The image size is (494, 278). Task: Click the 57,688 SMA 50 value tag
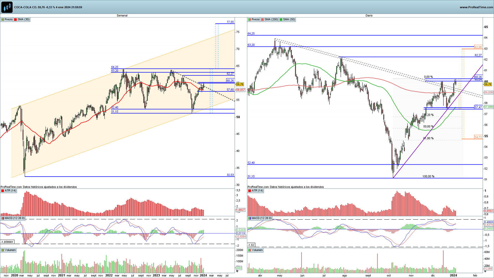(x=488, y=107)
